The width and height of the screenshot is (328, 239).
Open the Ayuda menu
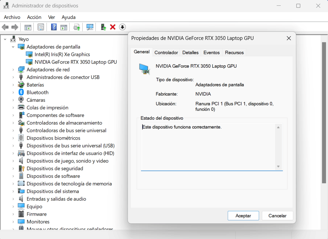pyautogui.click(x=69, y=17)
